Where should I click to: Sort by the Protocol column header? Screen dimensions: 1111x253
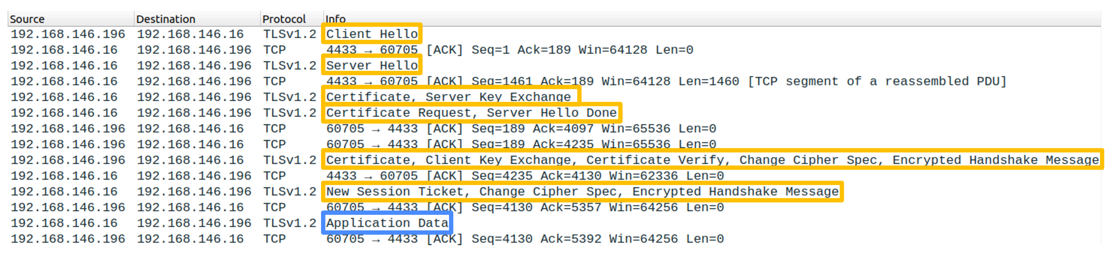point(284,19)
